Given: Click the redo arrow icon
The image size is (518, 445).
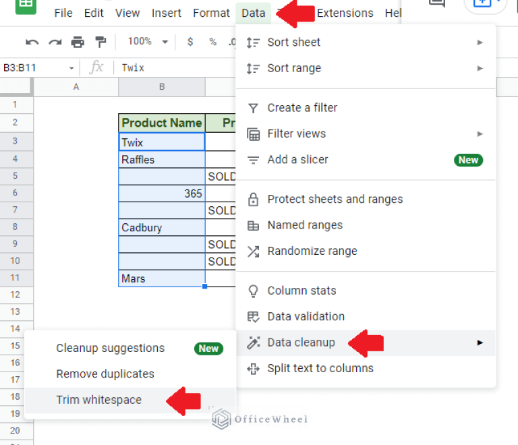Looking at the screenshot, I should tap(55, 42).
